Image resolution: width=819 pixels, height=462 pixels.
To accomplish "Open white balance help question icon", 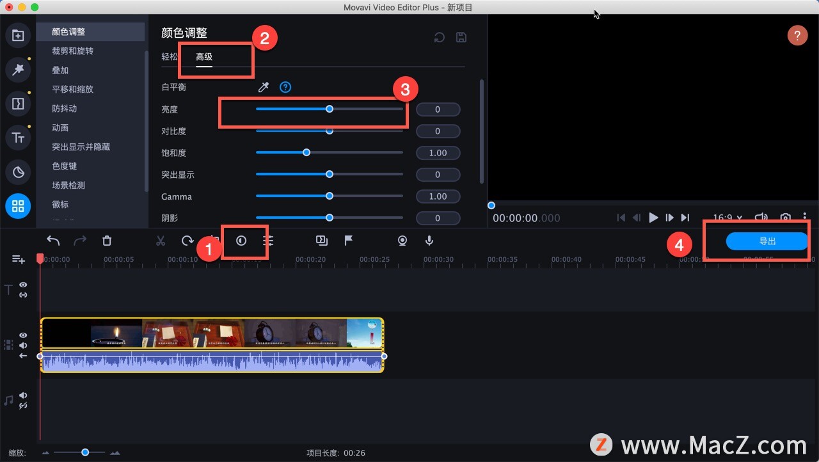I will 285,87.
